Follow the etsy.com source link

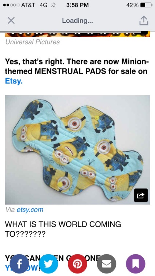point(30,210)
